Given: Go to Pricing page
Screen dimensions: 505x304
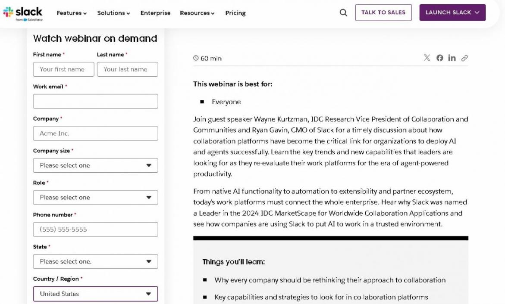Looking at the screenshot, I should tap(235, 13).
